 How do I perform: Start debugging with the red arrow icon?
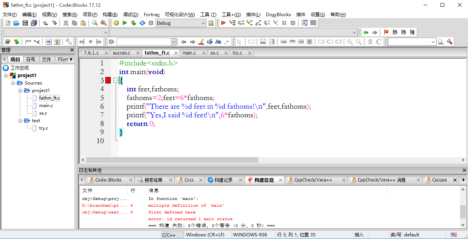(223, 23)
